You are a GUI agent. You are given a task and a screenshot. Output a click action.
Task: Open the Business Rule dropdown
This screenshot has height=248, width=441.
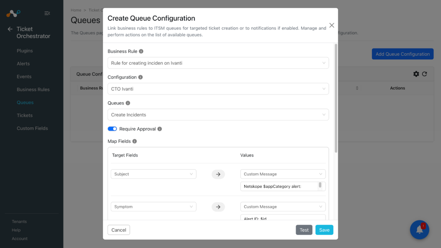pos(218,63)
